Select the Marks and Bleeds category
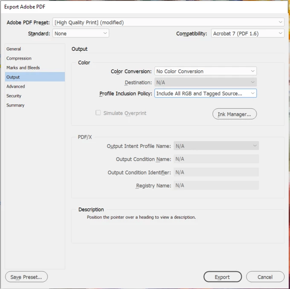The height and width of the screenshot is (289, 290). coord(35,68)
